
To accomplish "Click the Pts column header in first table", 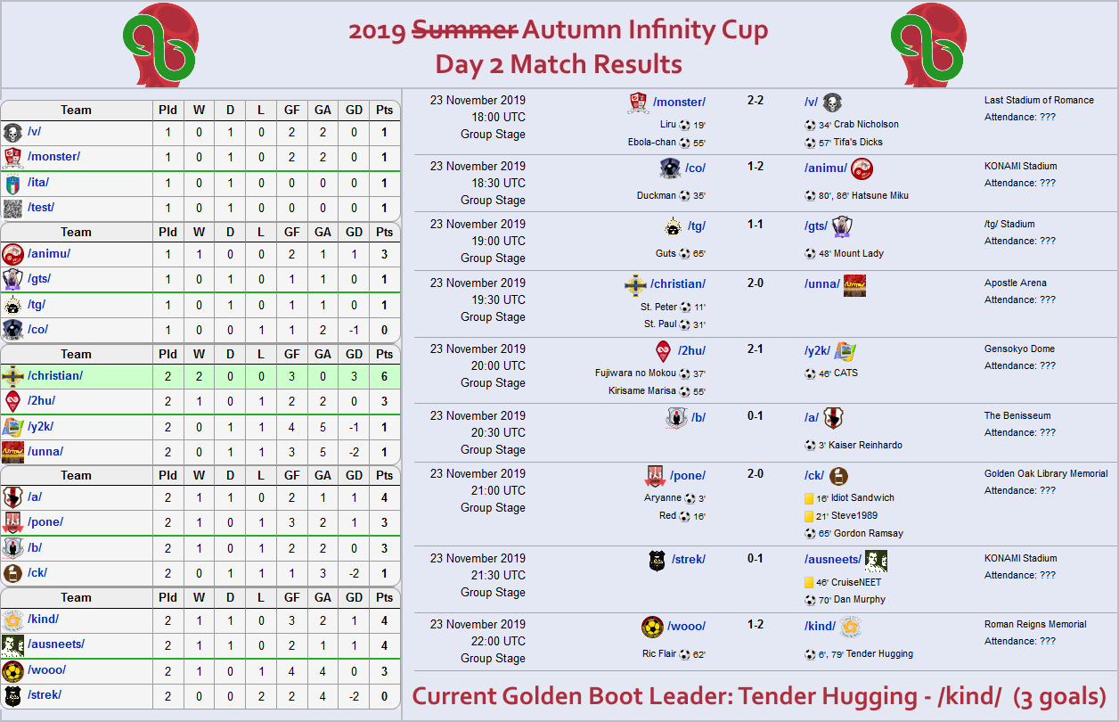I will pyautogui.click(x=384, y=111).
